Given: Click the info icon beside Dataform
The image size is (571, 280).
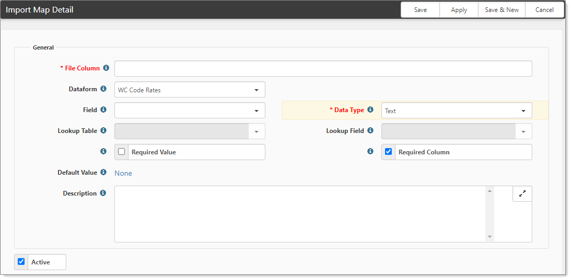Looking at the screenshot, I should tap(103, 89).
